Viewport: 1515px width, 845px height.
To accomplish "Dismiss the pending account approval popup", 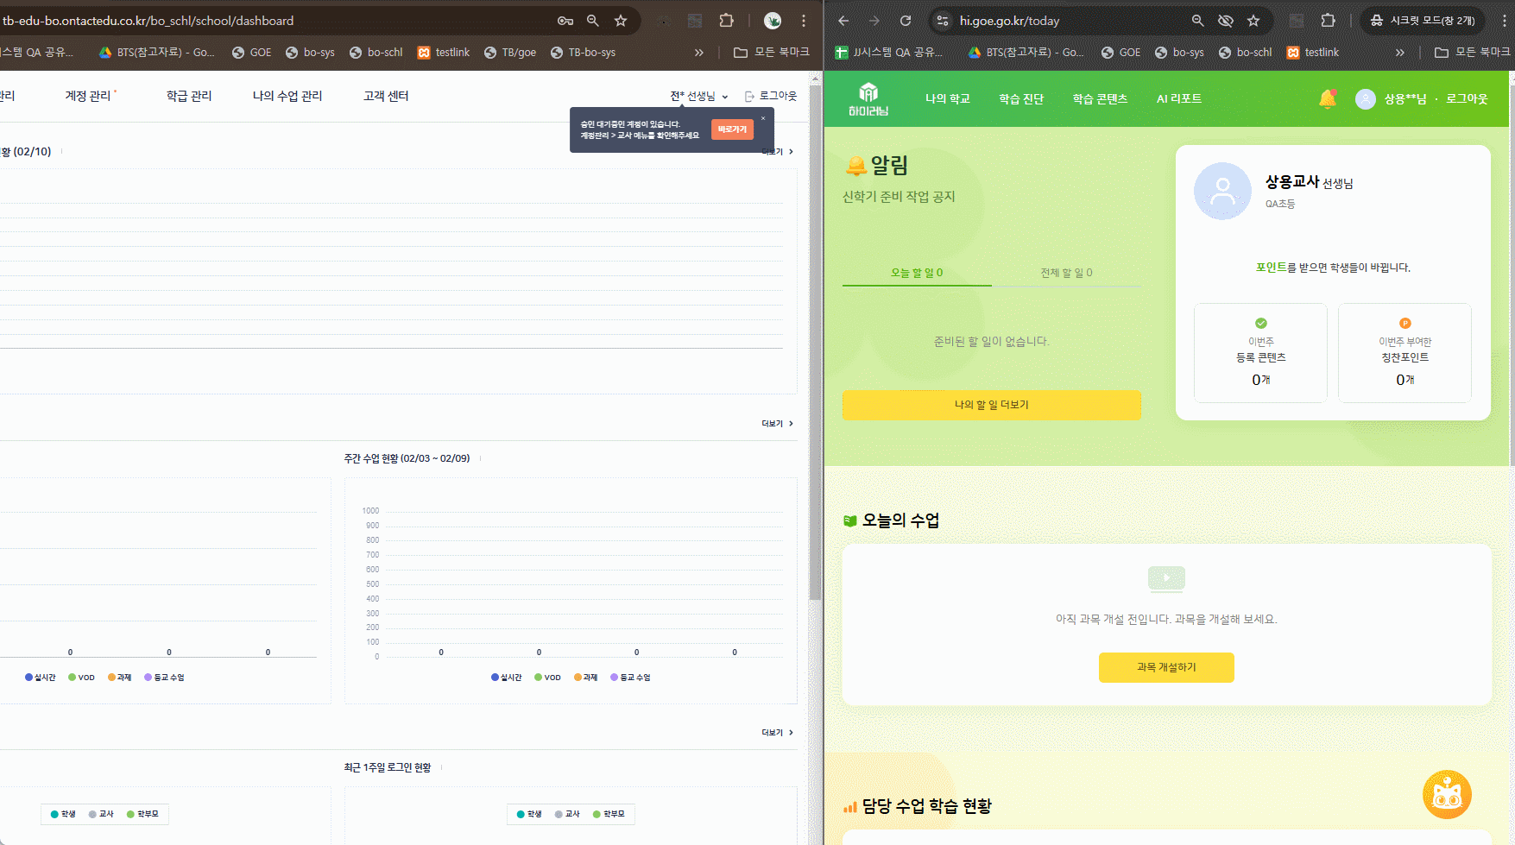I will point(763,118).
